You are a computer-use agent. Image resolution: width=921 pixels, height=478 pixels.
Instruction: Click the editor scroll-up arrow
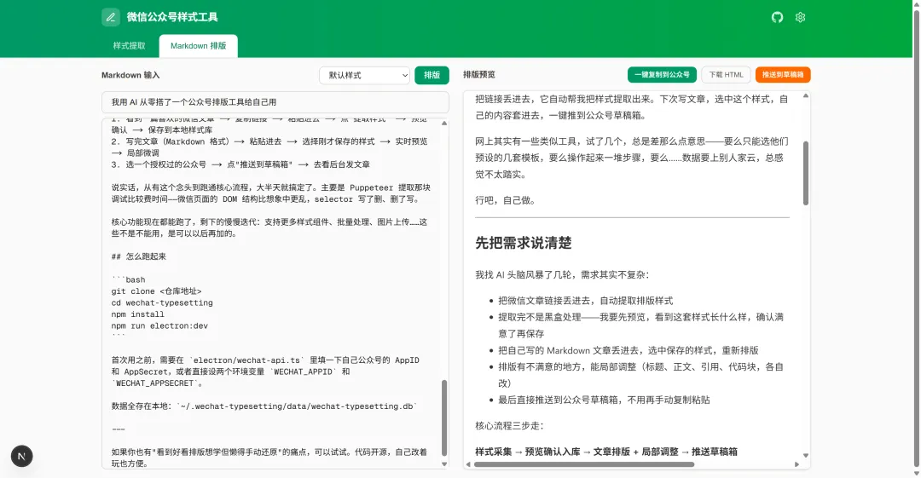point(444,124)
